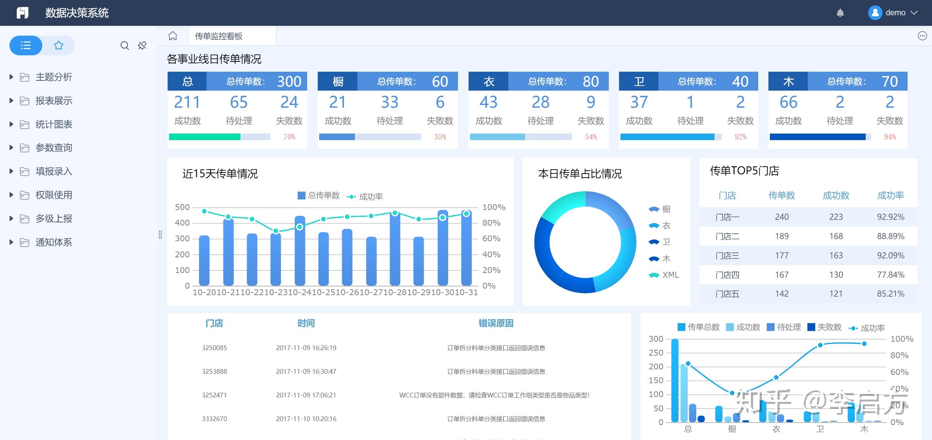Click the 权限使用 folder icon
Image resolution: width=932 pixels, height=440 pixels.
[24, 195]
